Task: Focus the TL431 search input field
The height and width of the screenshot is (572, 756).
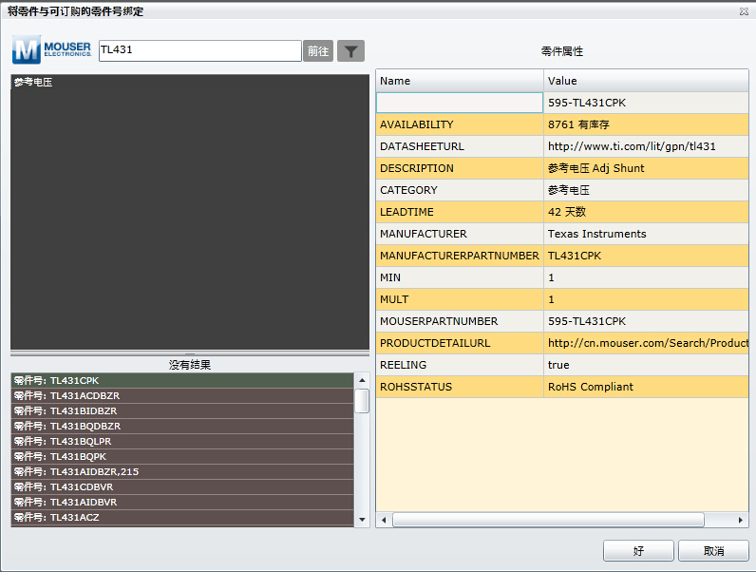Action: 200,50
